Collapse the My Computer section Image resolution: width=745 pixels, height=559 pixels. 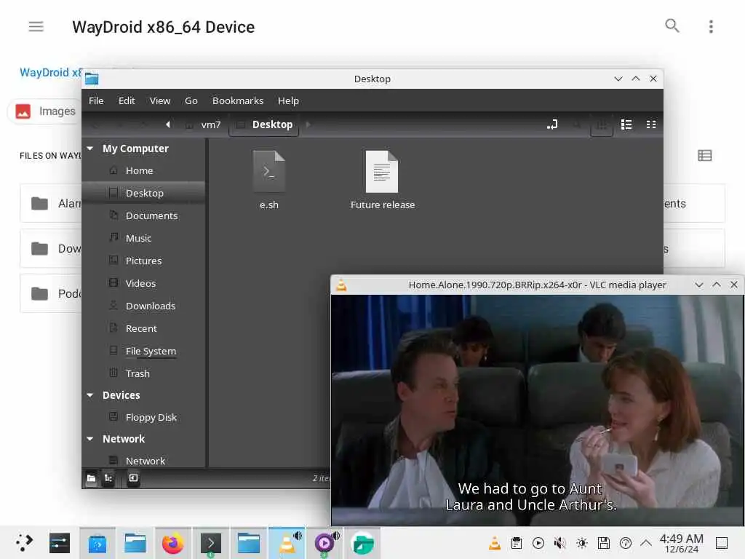click(89, 148)
